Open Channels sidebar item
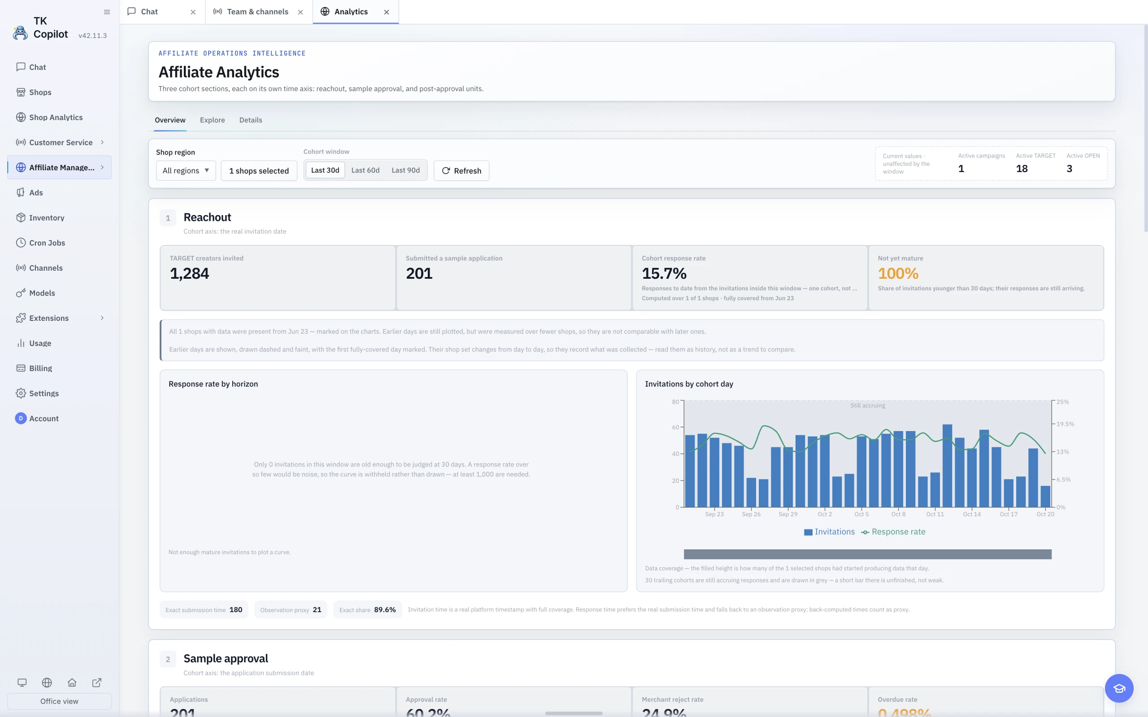The height and width of the screenshot is (717, 1148). (59, 268)
